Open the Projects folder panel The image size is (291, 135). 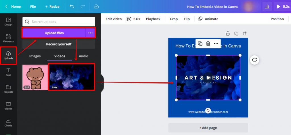8,89
